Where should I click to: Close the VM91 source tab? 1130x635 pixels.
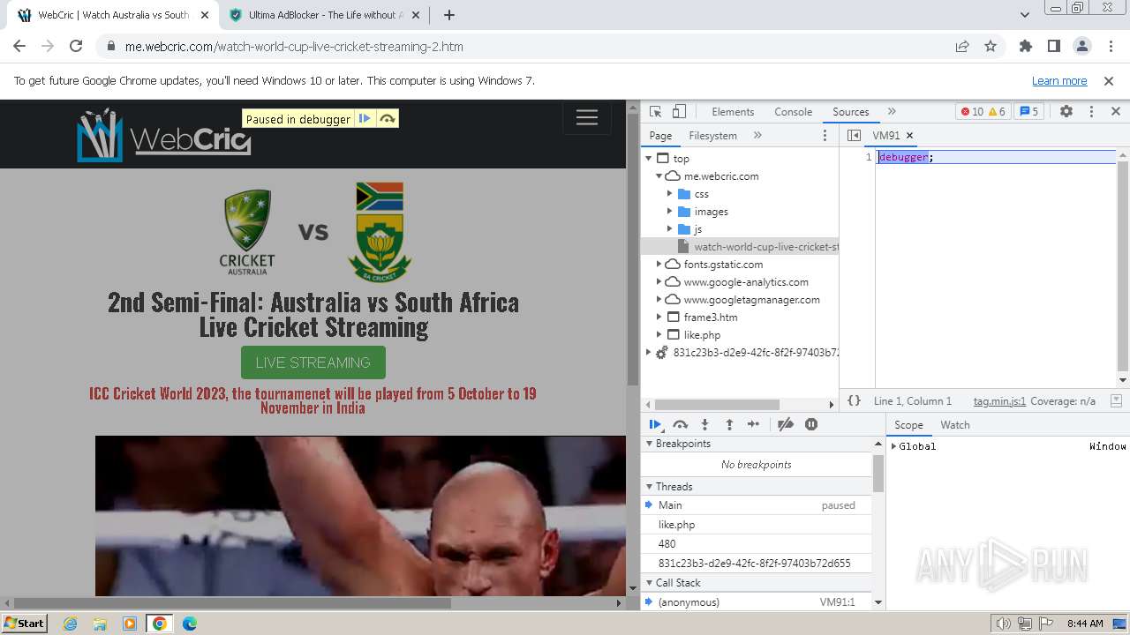coord(909,135)
